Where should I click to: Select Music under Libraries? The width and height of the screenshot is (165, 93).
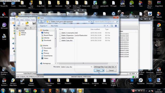pos(46,51)
